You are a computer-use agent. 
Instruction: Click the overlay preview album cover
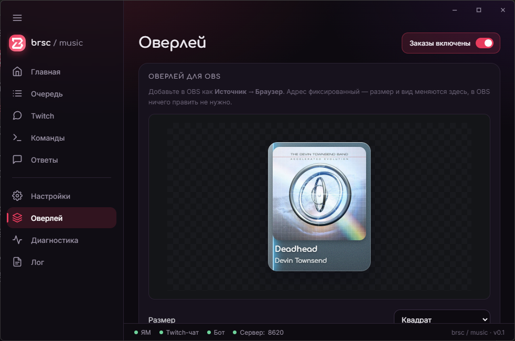pyautogui.click(x=319, y=194)
